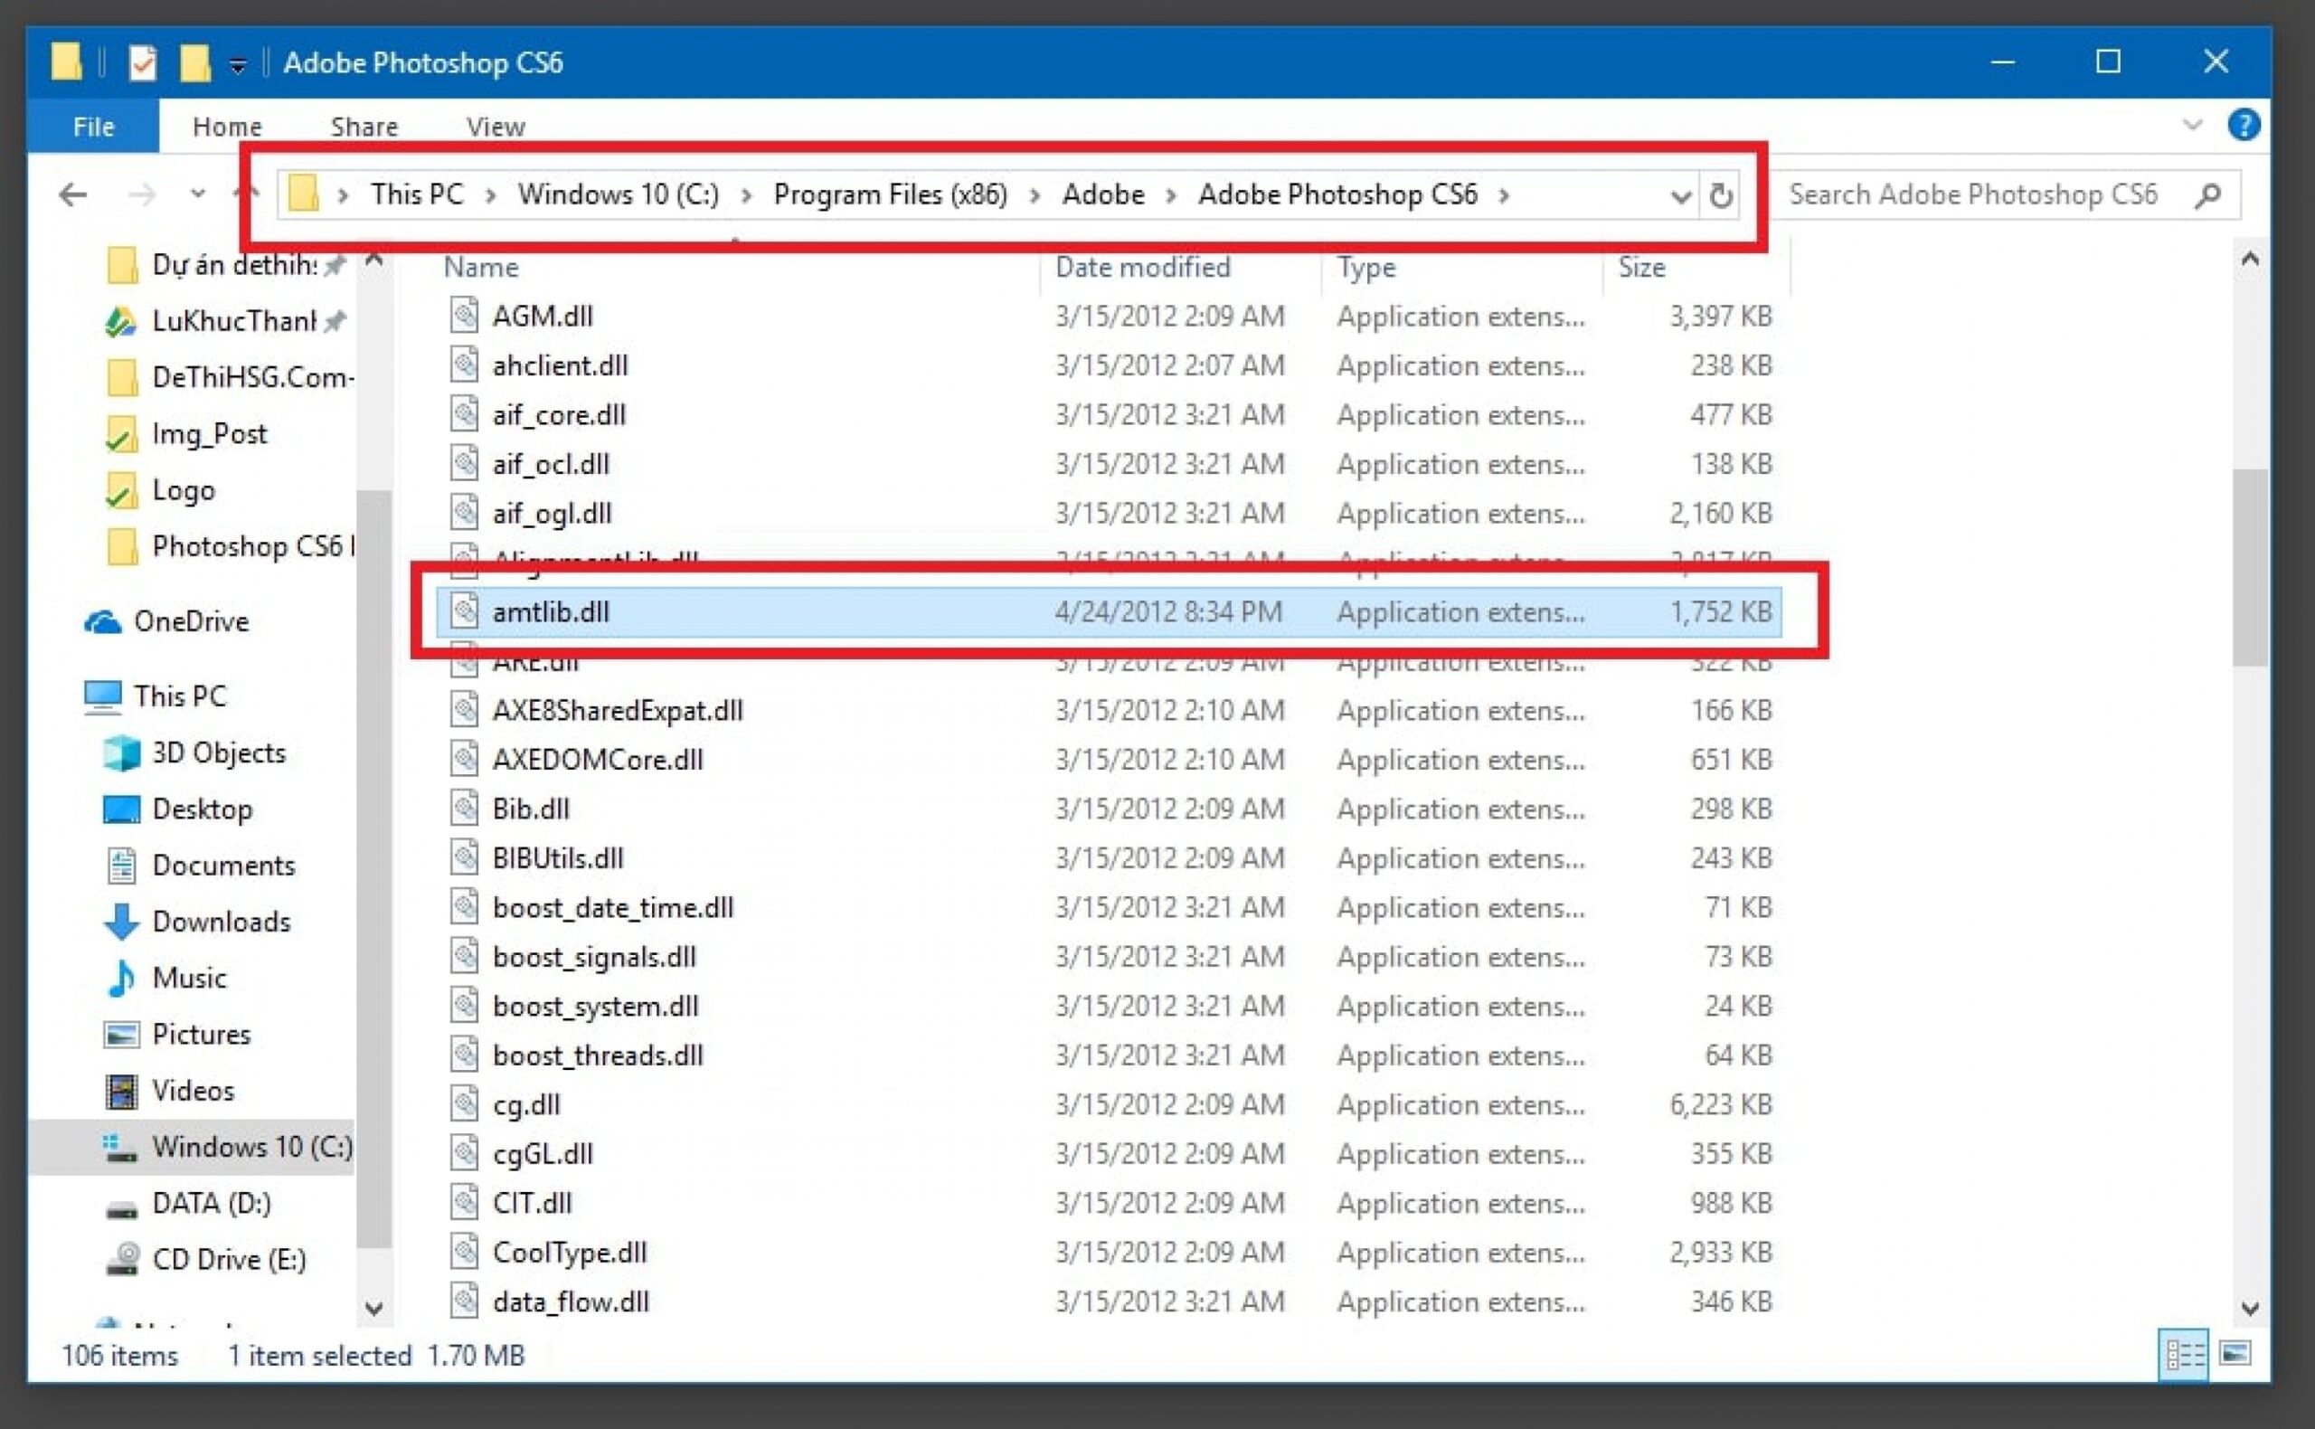Open the address bar history dropdown
Screen dimensions: 2315x1429
coord(1680,196)
